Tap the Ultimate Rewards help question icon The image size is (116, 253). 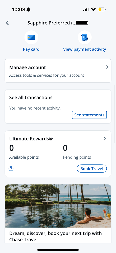click(x=11, y=168)
